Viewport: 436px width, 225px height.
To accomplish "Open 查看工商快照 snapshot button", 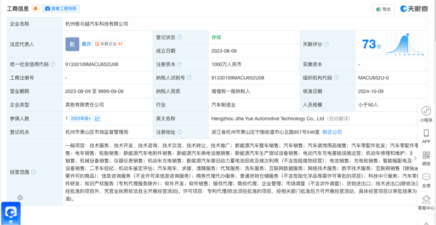I will click(x=61, y=8).
